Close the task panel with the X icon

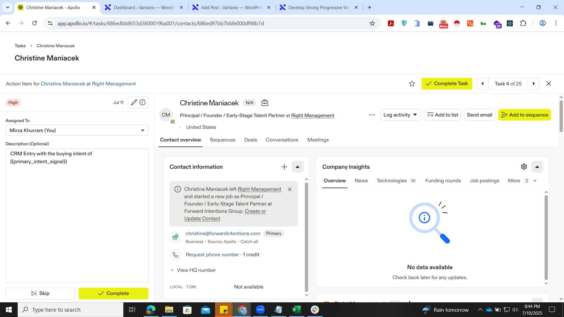(x=548, y=84)
